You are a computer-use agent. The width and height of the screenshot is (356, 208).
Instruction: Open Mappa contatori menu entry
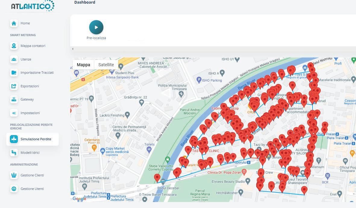[x=33, y=46]
